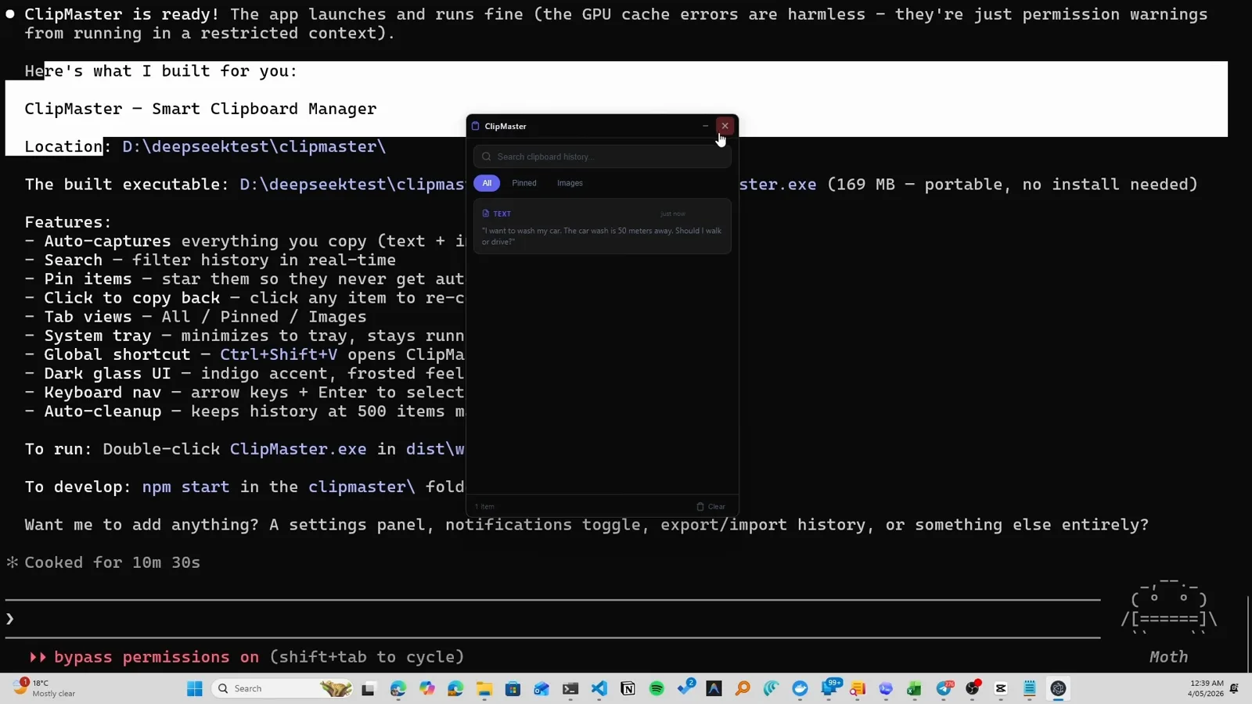Click the active ClipMaster taskbar icon
The image size is (1252, 704).
1058,688
